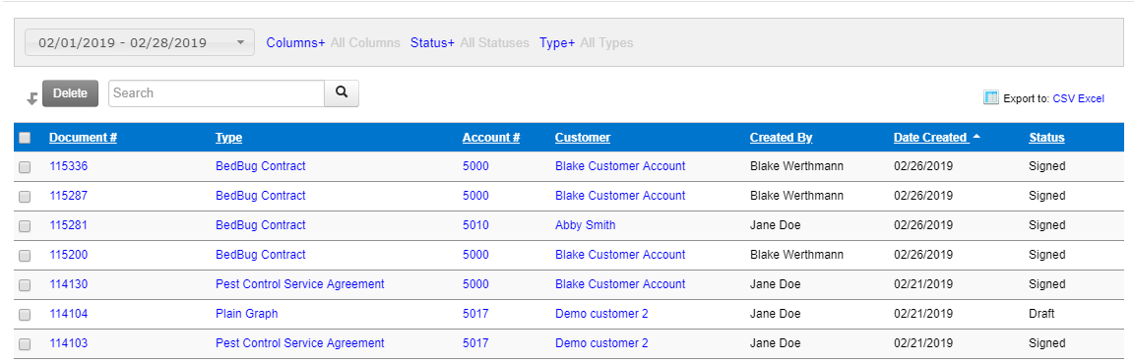Open the Type+ filter options
Screen dimensions: 1134x362
pyautogui.click(x=557, y=42)
